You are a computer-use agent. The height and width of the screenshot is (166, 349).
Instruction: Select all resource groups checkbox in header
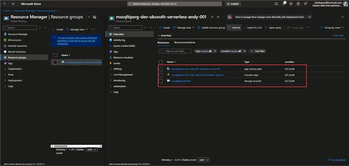tap(55, 55)
